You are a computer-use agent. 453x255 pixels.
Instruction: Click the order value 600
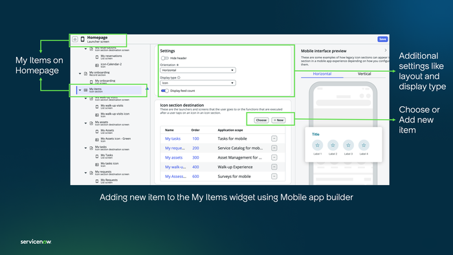pyautogui.click(x=195, y=177)
